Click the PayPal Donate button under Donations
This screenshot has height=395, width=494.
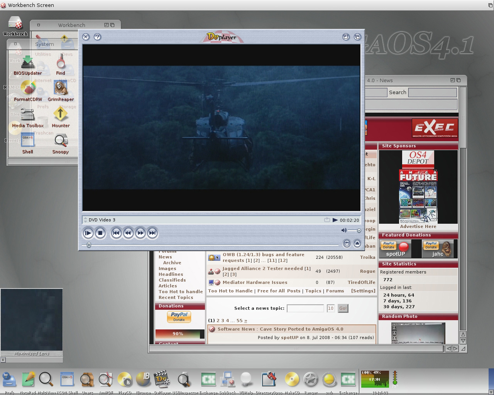pos(179,317)
